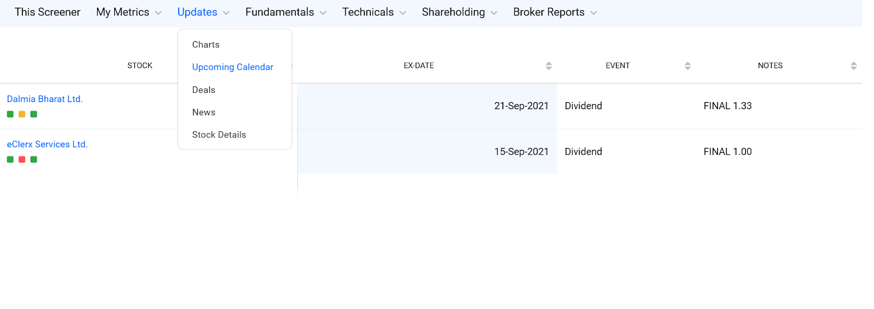Sort table by EX-DATE column arrows
The width and height of the screenshot is (874, 309).
pyautogui.click(x=548, y=66)
